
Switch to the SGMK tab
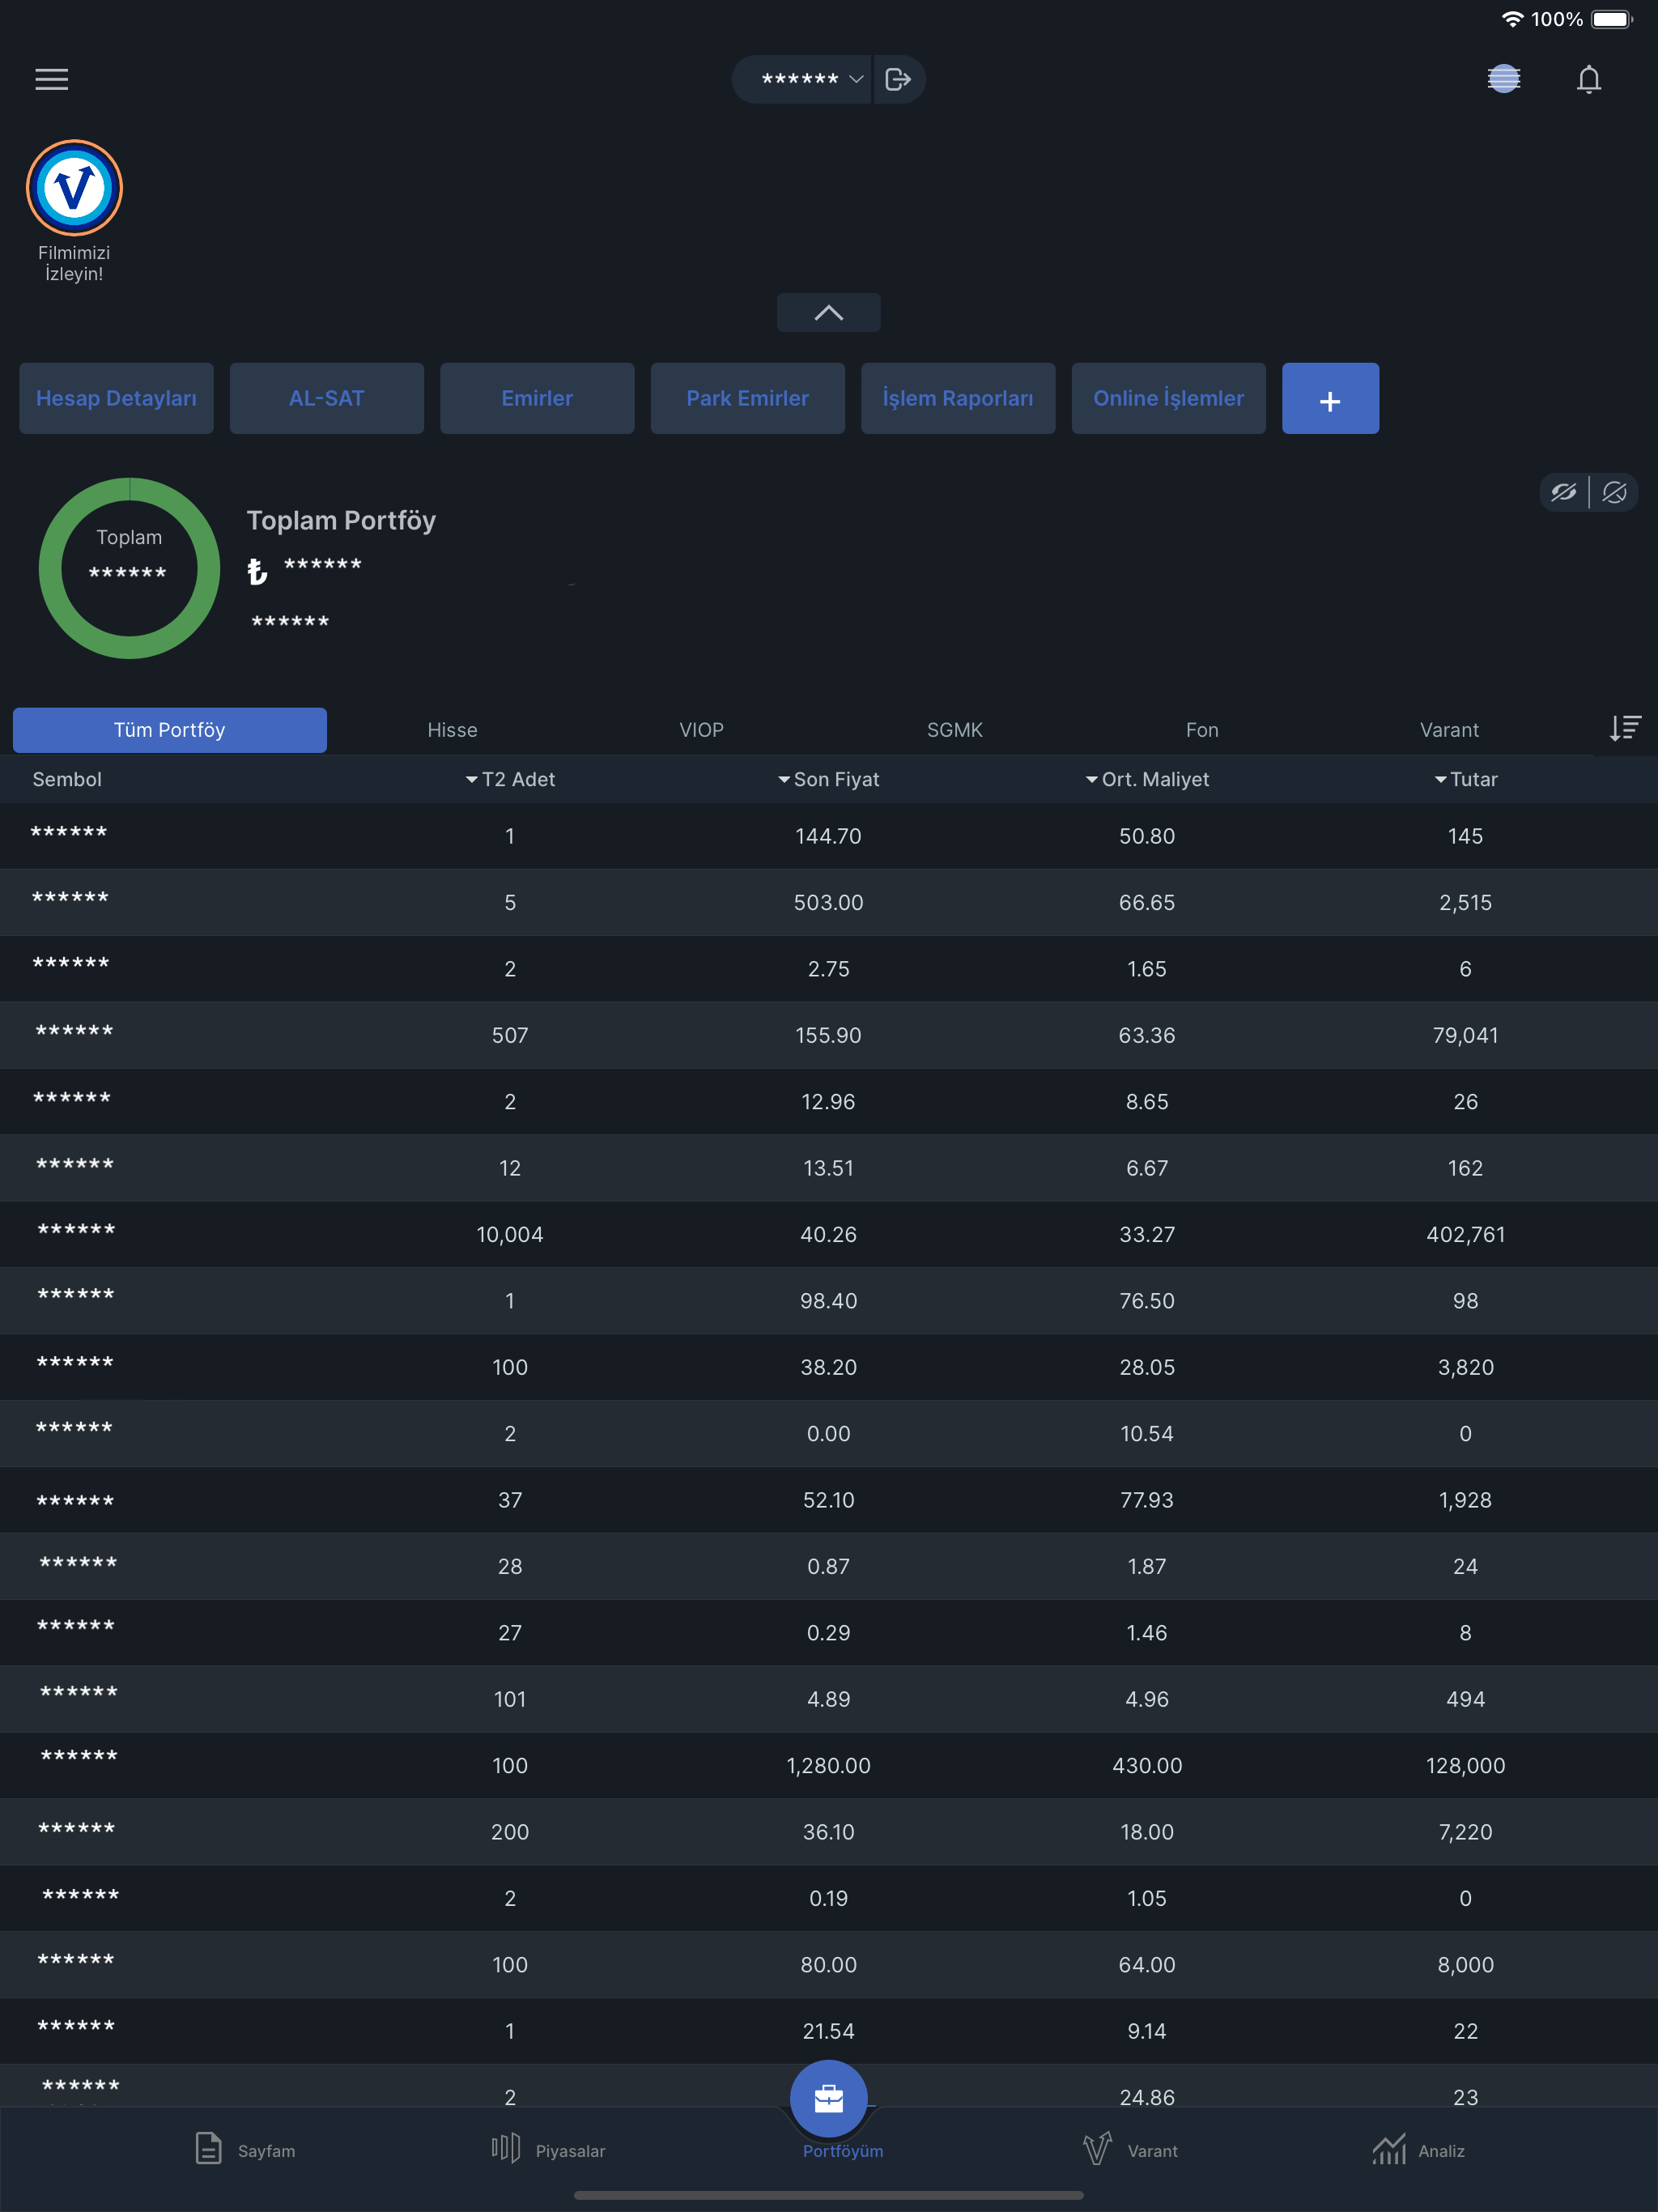pyautogui.click(x=954, y=730)
